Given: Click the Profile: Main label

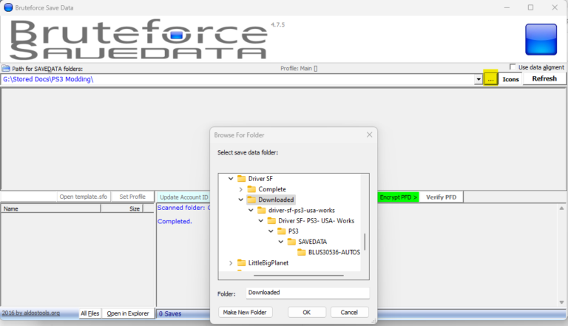Looking at the screenshot, I should point(299,69).
